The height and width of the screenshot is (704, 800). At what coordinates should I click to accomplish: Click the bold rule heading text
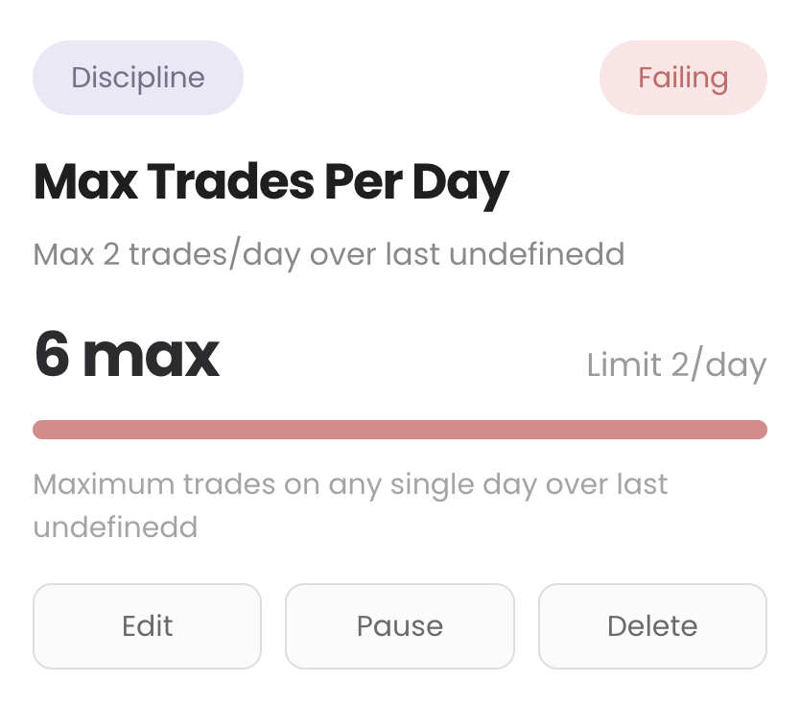(x=271, y=182)
